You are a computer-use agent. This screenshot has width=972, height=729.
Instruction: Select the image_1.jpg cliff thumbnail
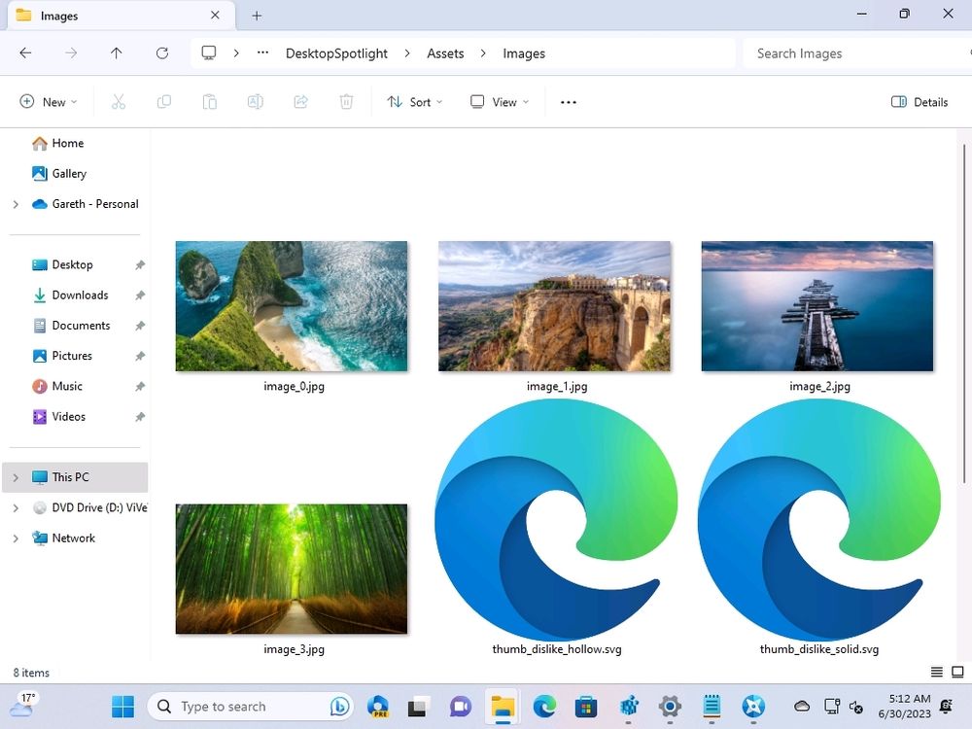(554, 306)
